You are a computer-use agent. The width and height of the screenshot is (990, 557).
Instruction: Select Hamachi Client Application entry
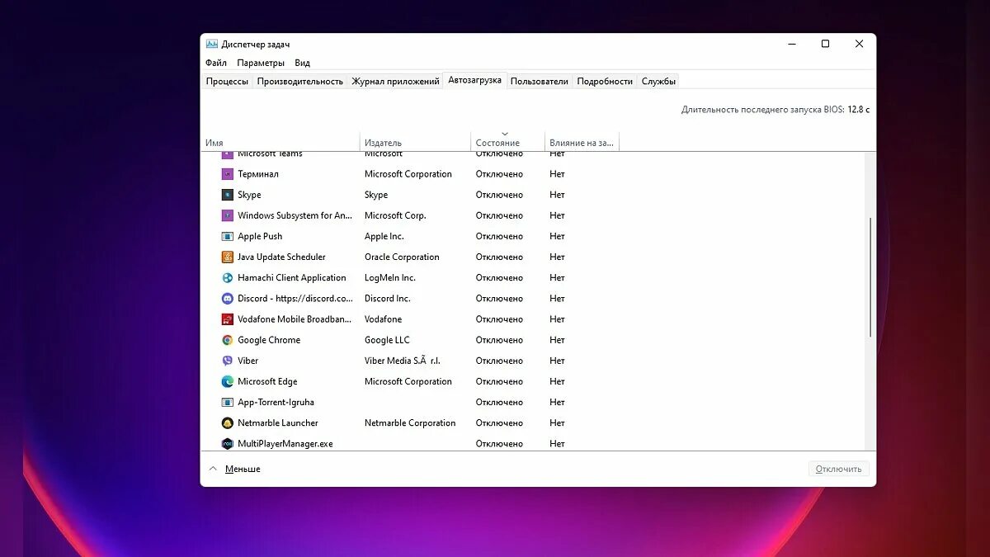(x=292, y=278)
